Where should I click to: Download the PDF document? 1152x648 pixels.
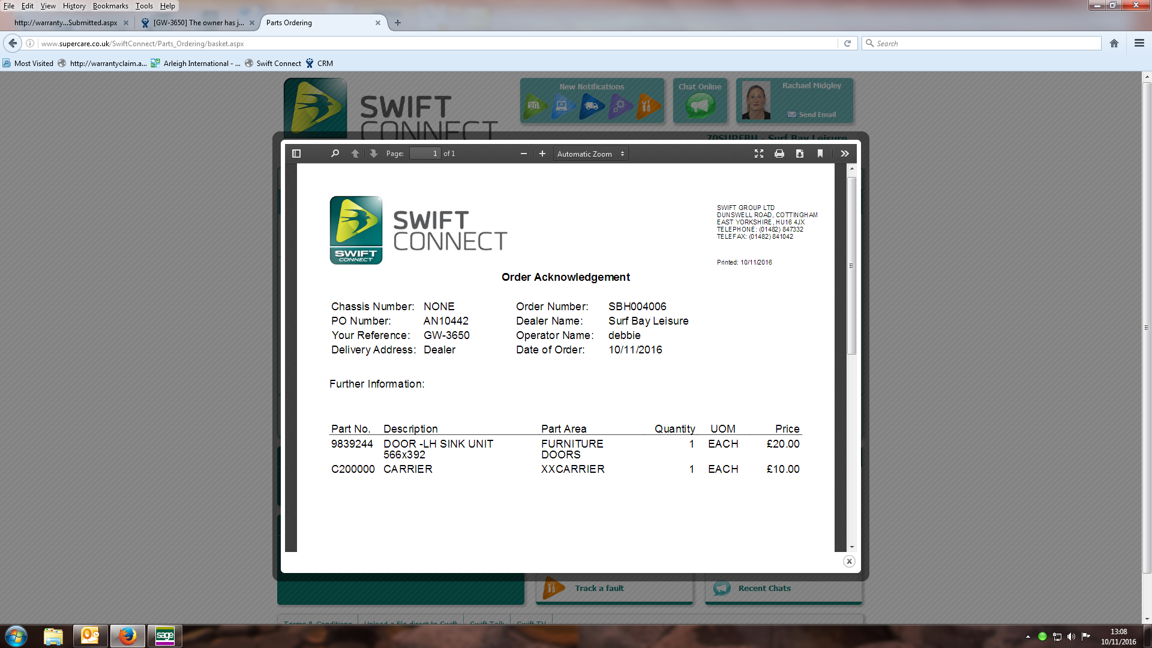pyautogui.click(x=800, y=154)
